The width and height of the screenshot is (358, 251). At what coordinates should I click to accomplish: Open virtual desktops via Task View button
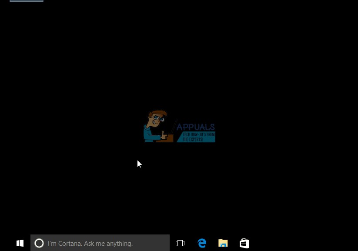pyautogui.click(x=180, y=243)
